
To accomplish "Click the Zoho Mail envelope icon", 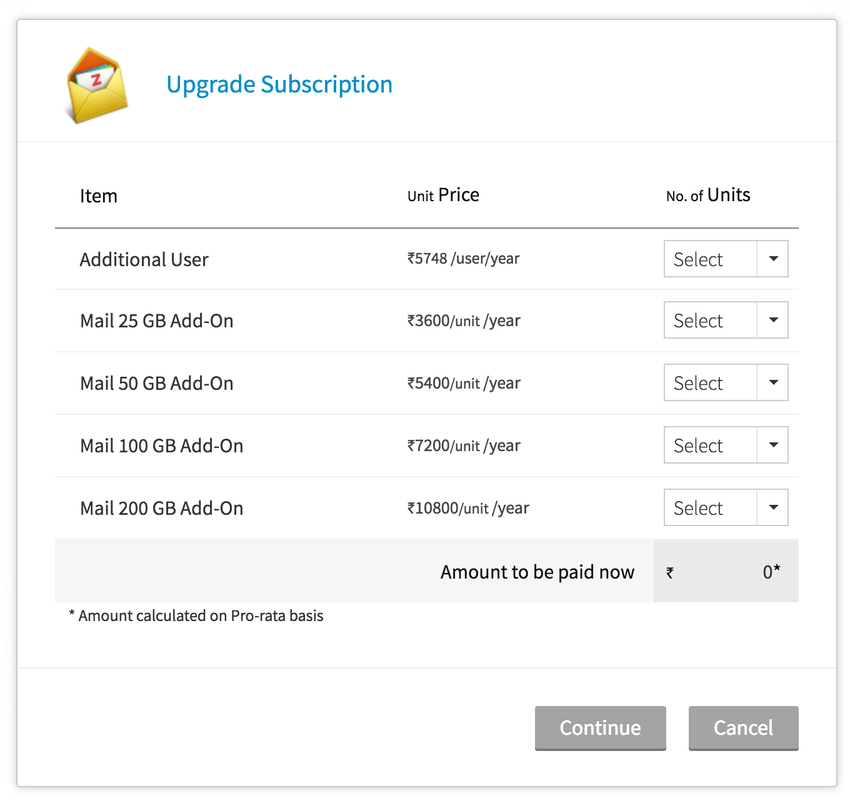I will [x=97, y=85].
